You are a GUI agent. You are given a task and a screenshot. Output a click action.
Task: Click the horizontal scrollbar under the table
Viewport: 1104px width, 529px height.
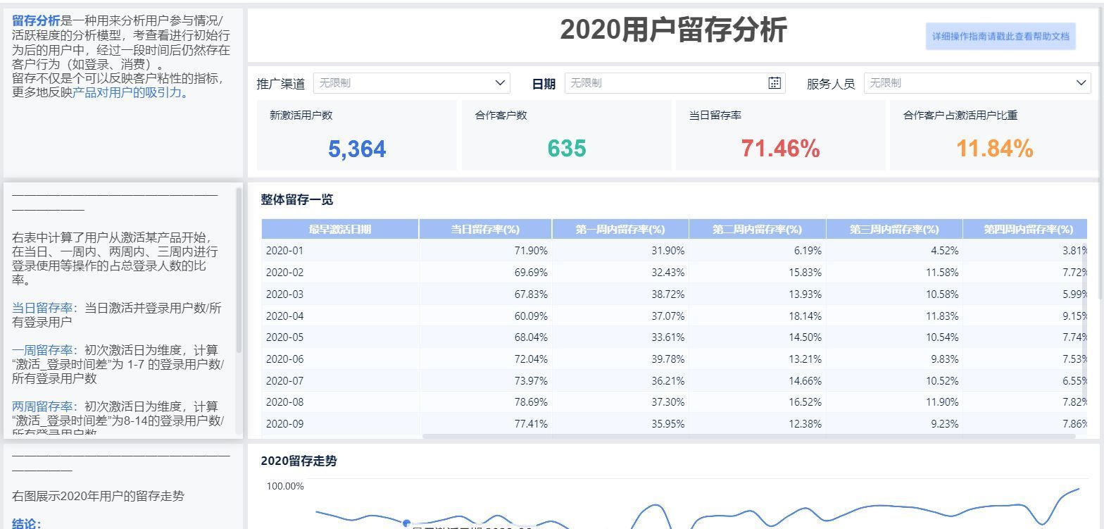749,437
